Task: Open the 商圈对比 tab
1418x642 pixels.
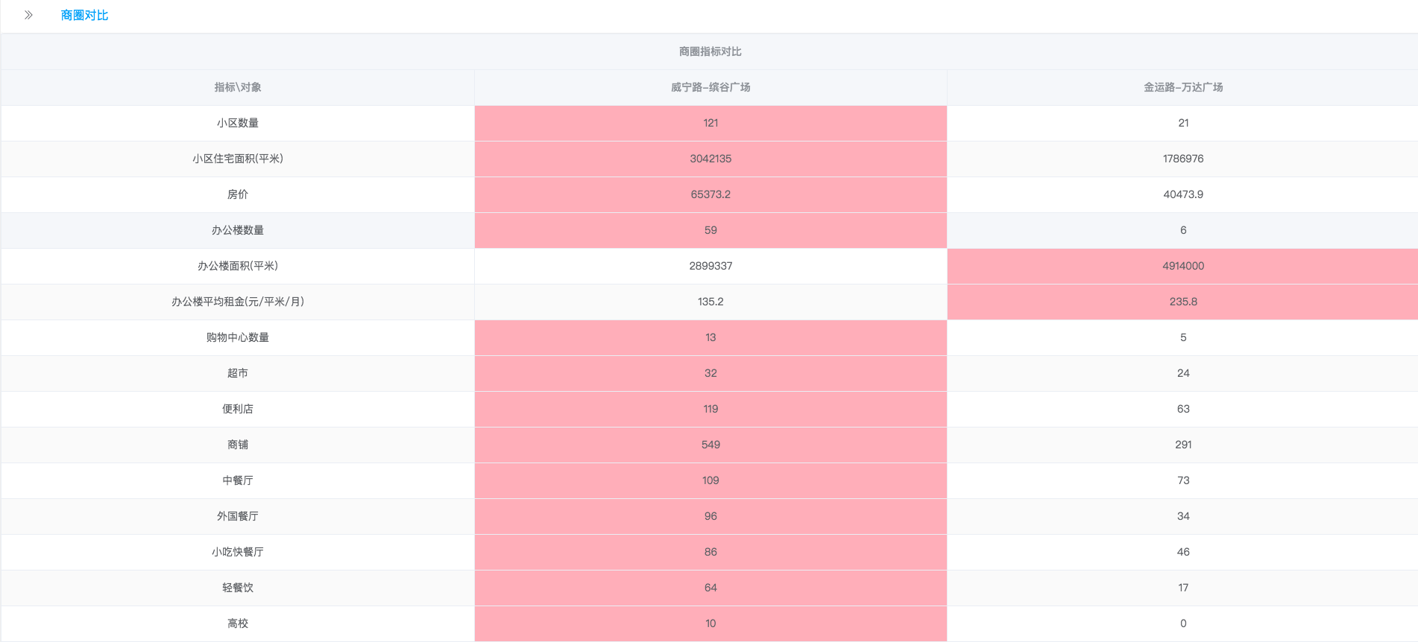Action: pyautogui.click(x=84, y=16)
